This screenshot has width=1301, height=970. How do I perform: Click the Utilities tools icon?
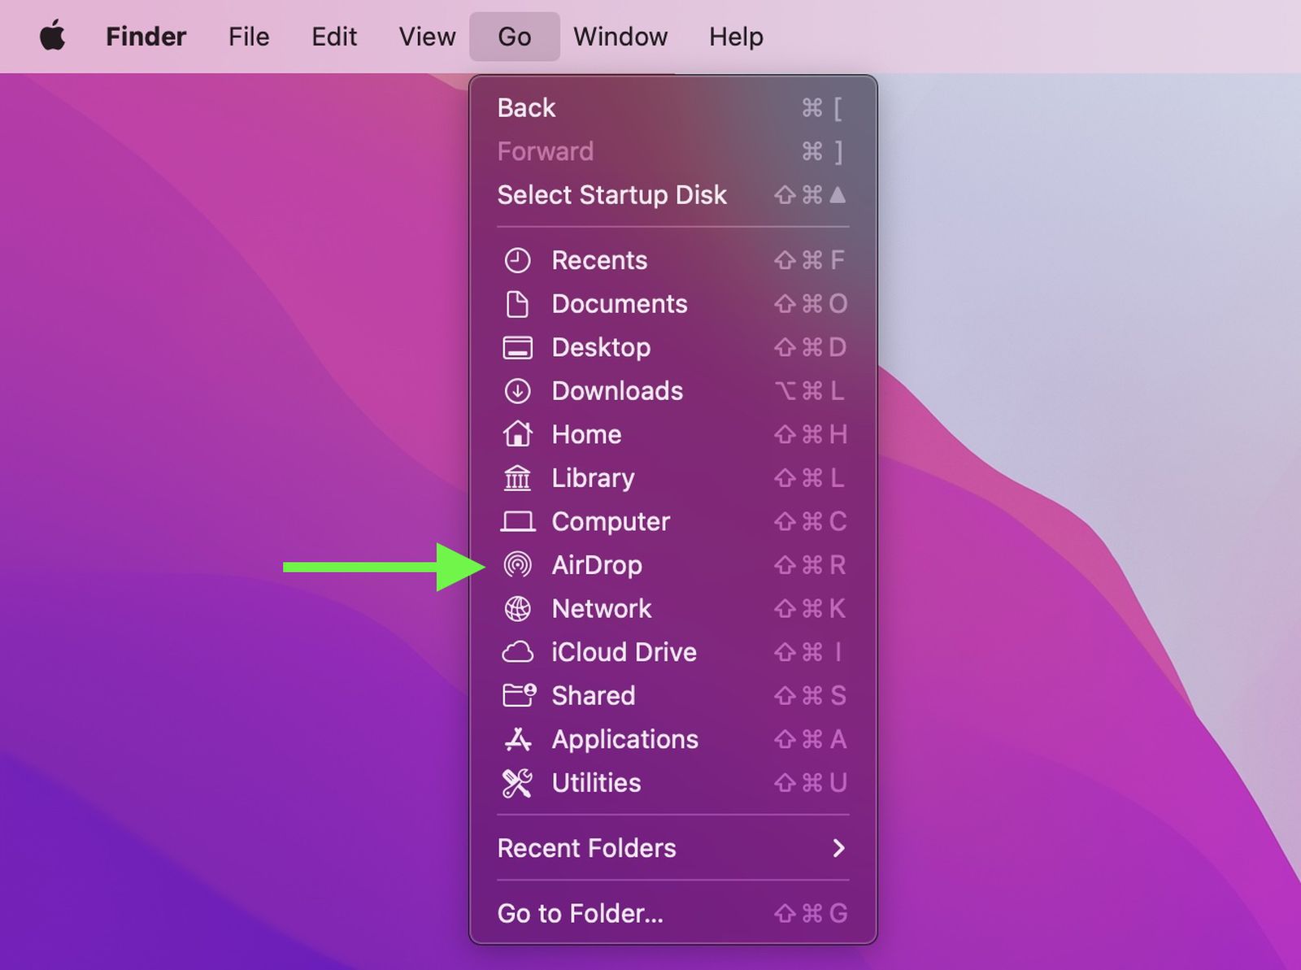(x=517, y=783)
